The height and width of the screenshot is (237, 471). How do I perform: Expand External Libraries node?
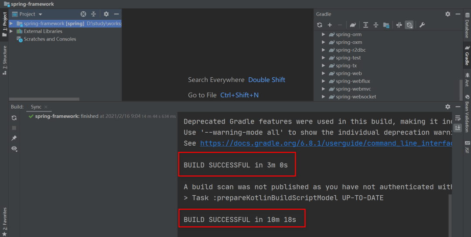click(x=11, y=31)
